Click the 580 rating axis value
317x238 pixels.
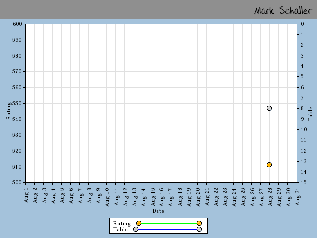tap(17, 56)
